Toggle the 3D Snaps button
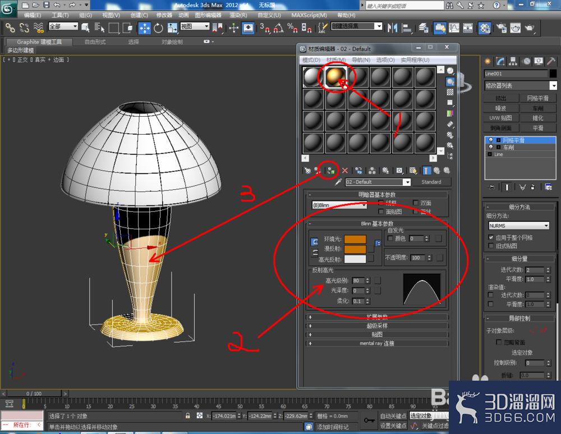This screenshot has width=561, height=434. (x=265, y=28)
